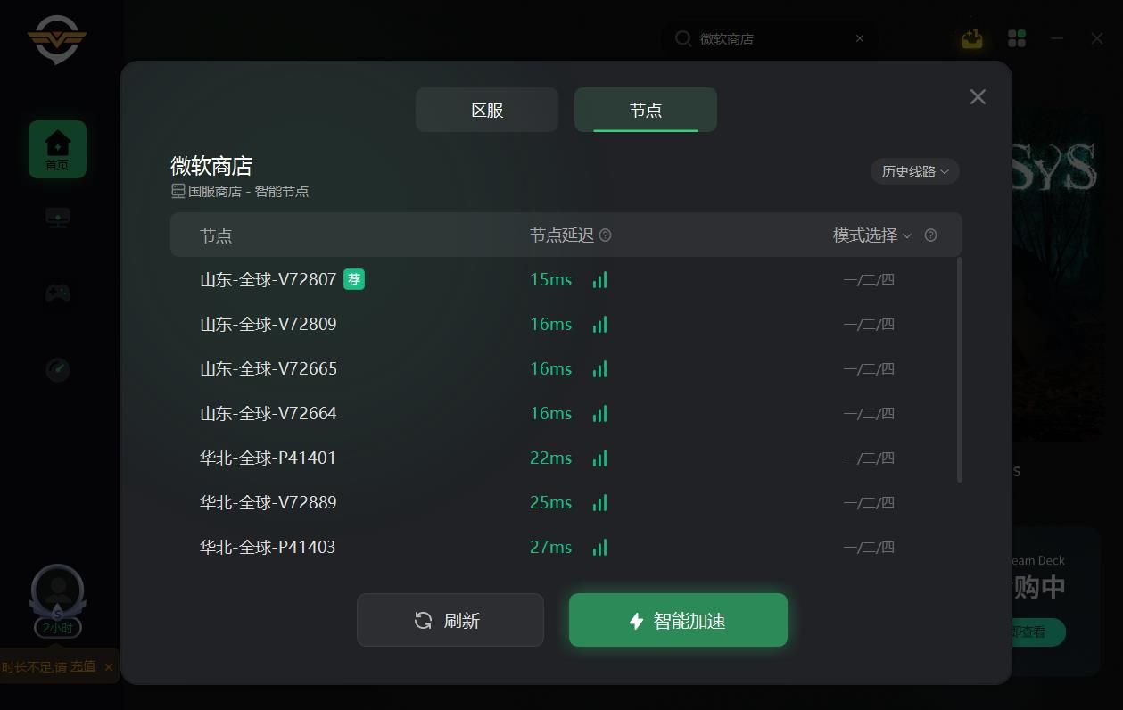1123x710 pixels.
Task: Select the 节点 tab
Action: click(646, 110)
